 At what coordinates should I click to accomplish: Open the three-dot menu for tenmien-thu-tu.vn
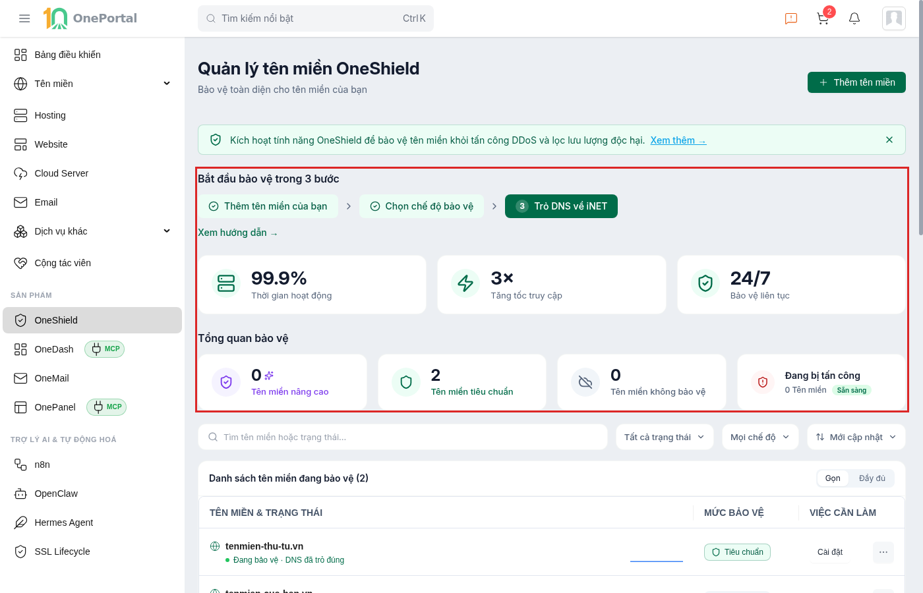click(x=883, y=552)
